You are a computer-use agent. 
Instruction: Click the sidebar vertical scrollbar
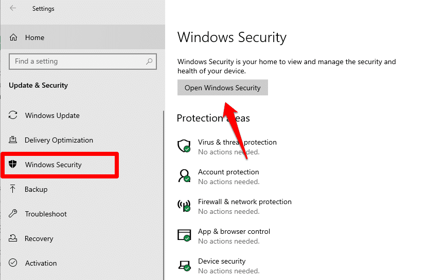pos(164,195)
